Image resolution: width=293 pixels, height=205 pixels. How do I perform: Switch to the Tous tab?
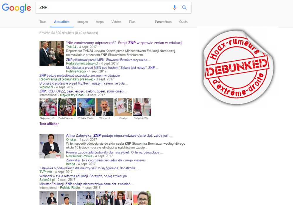coord(43,22)
